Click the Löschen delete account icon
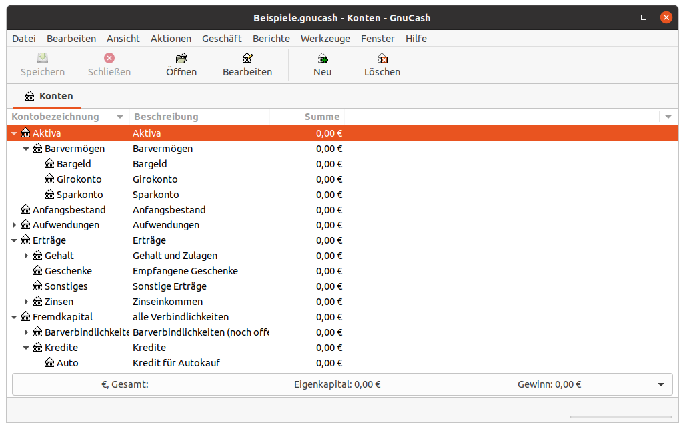 click(382, 59)
